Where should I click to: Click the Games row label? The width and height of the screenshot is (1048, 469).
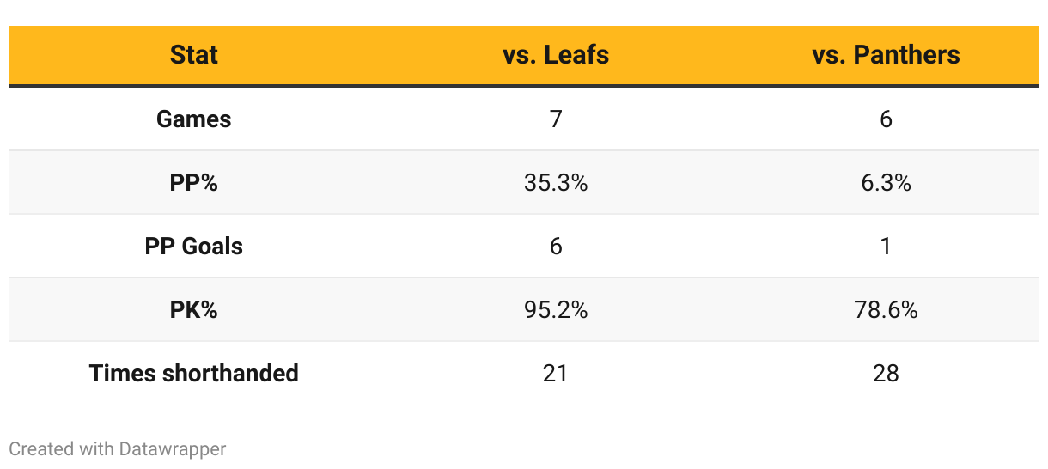click(194, 119)
